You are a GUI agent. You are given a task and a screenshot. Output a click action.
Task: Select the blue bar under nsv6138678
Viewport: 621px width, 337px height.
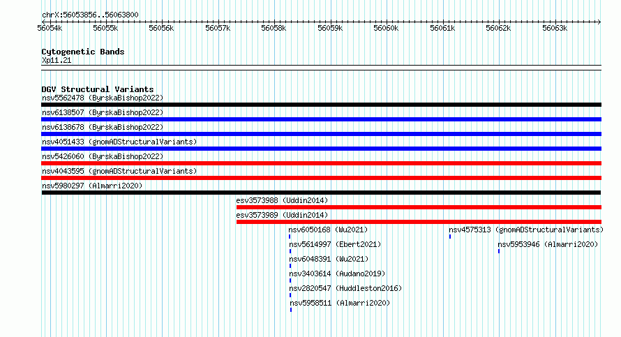coord(321,134)
